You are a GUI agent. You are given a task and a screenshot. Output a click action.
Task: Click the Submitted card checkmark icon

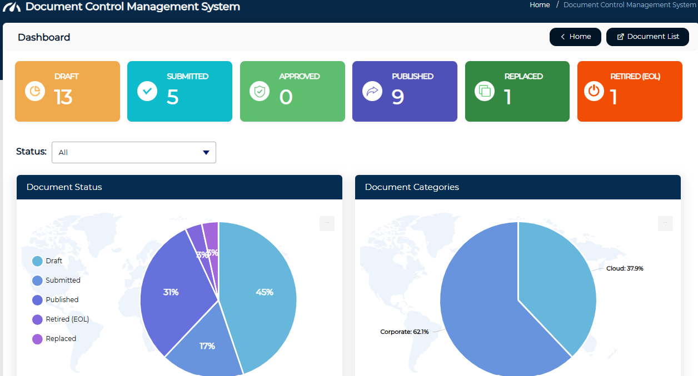point(147,91)
